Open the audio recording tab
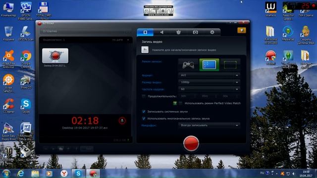Screen dimensions: 317x178 click(162, 32)
